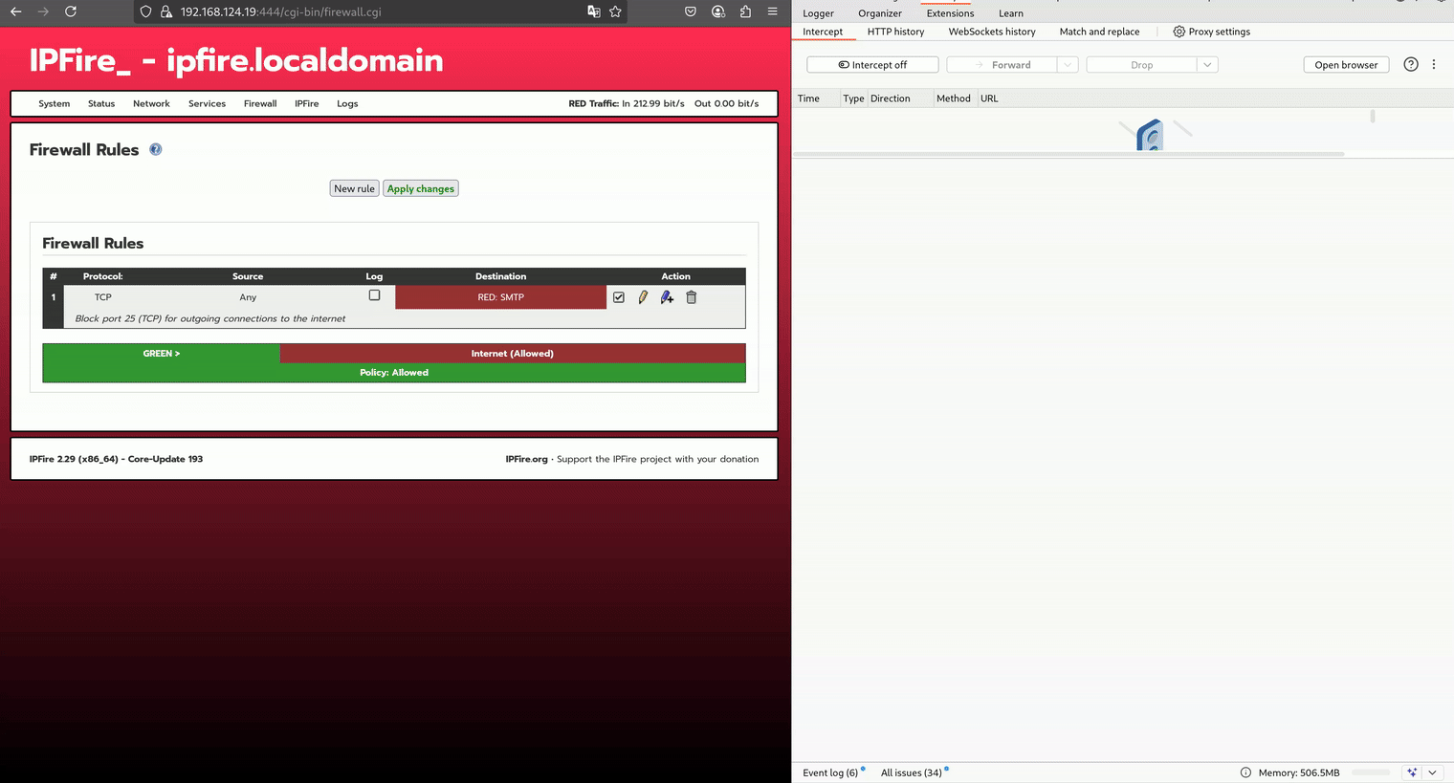Click the Internet (Allowed) policy cell
The image size is (1454, 783).
513,353
